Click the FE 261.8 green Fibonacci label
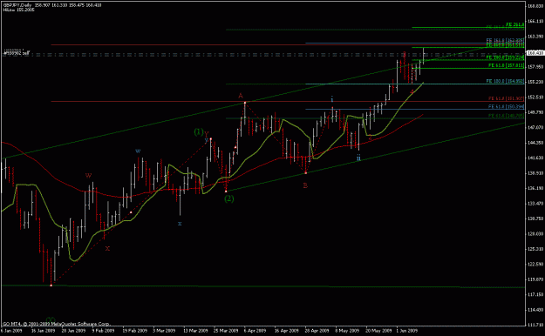The width and height of the screenshot is (545, 336). tap(514, 24)
